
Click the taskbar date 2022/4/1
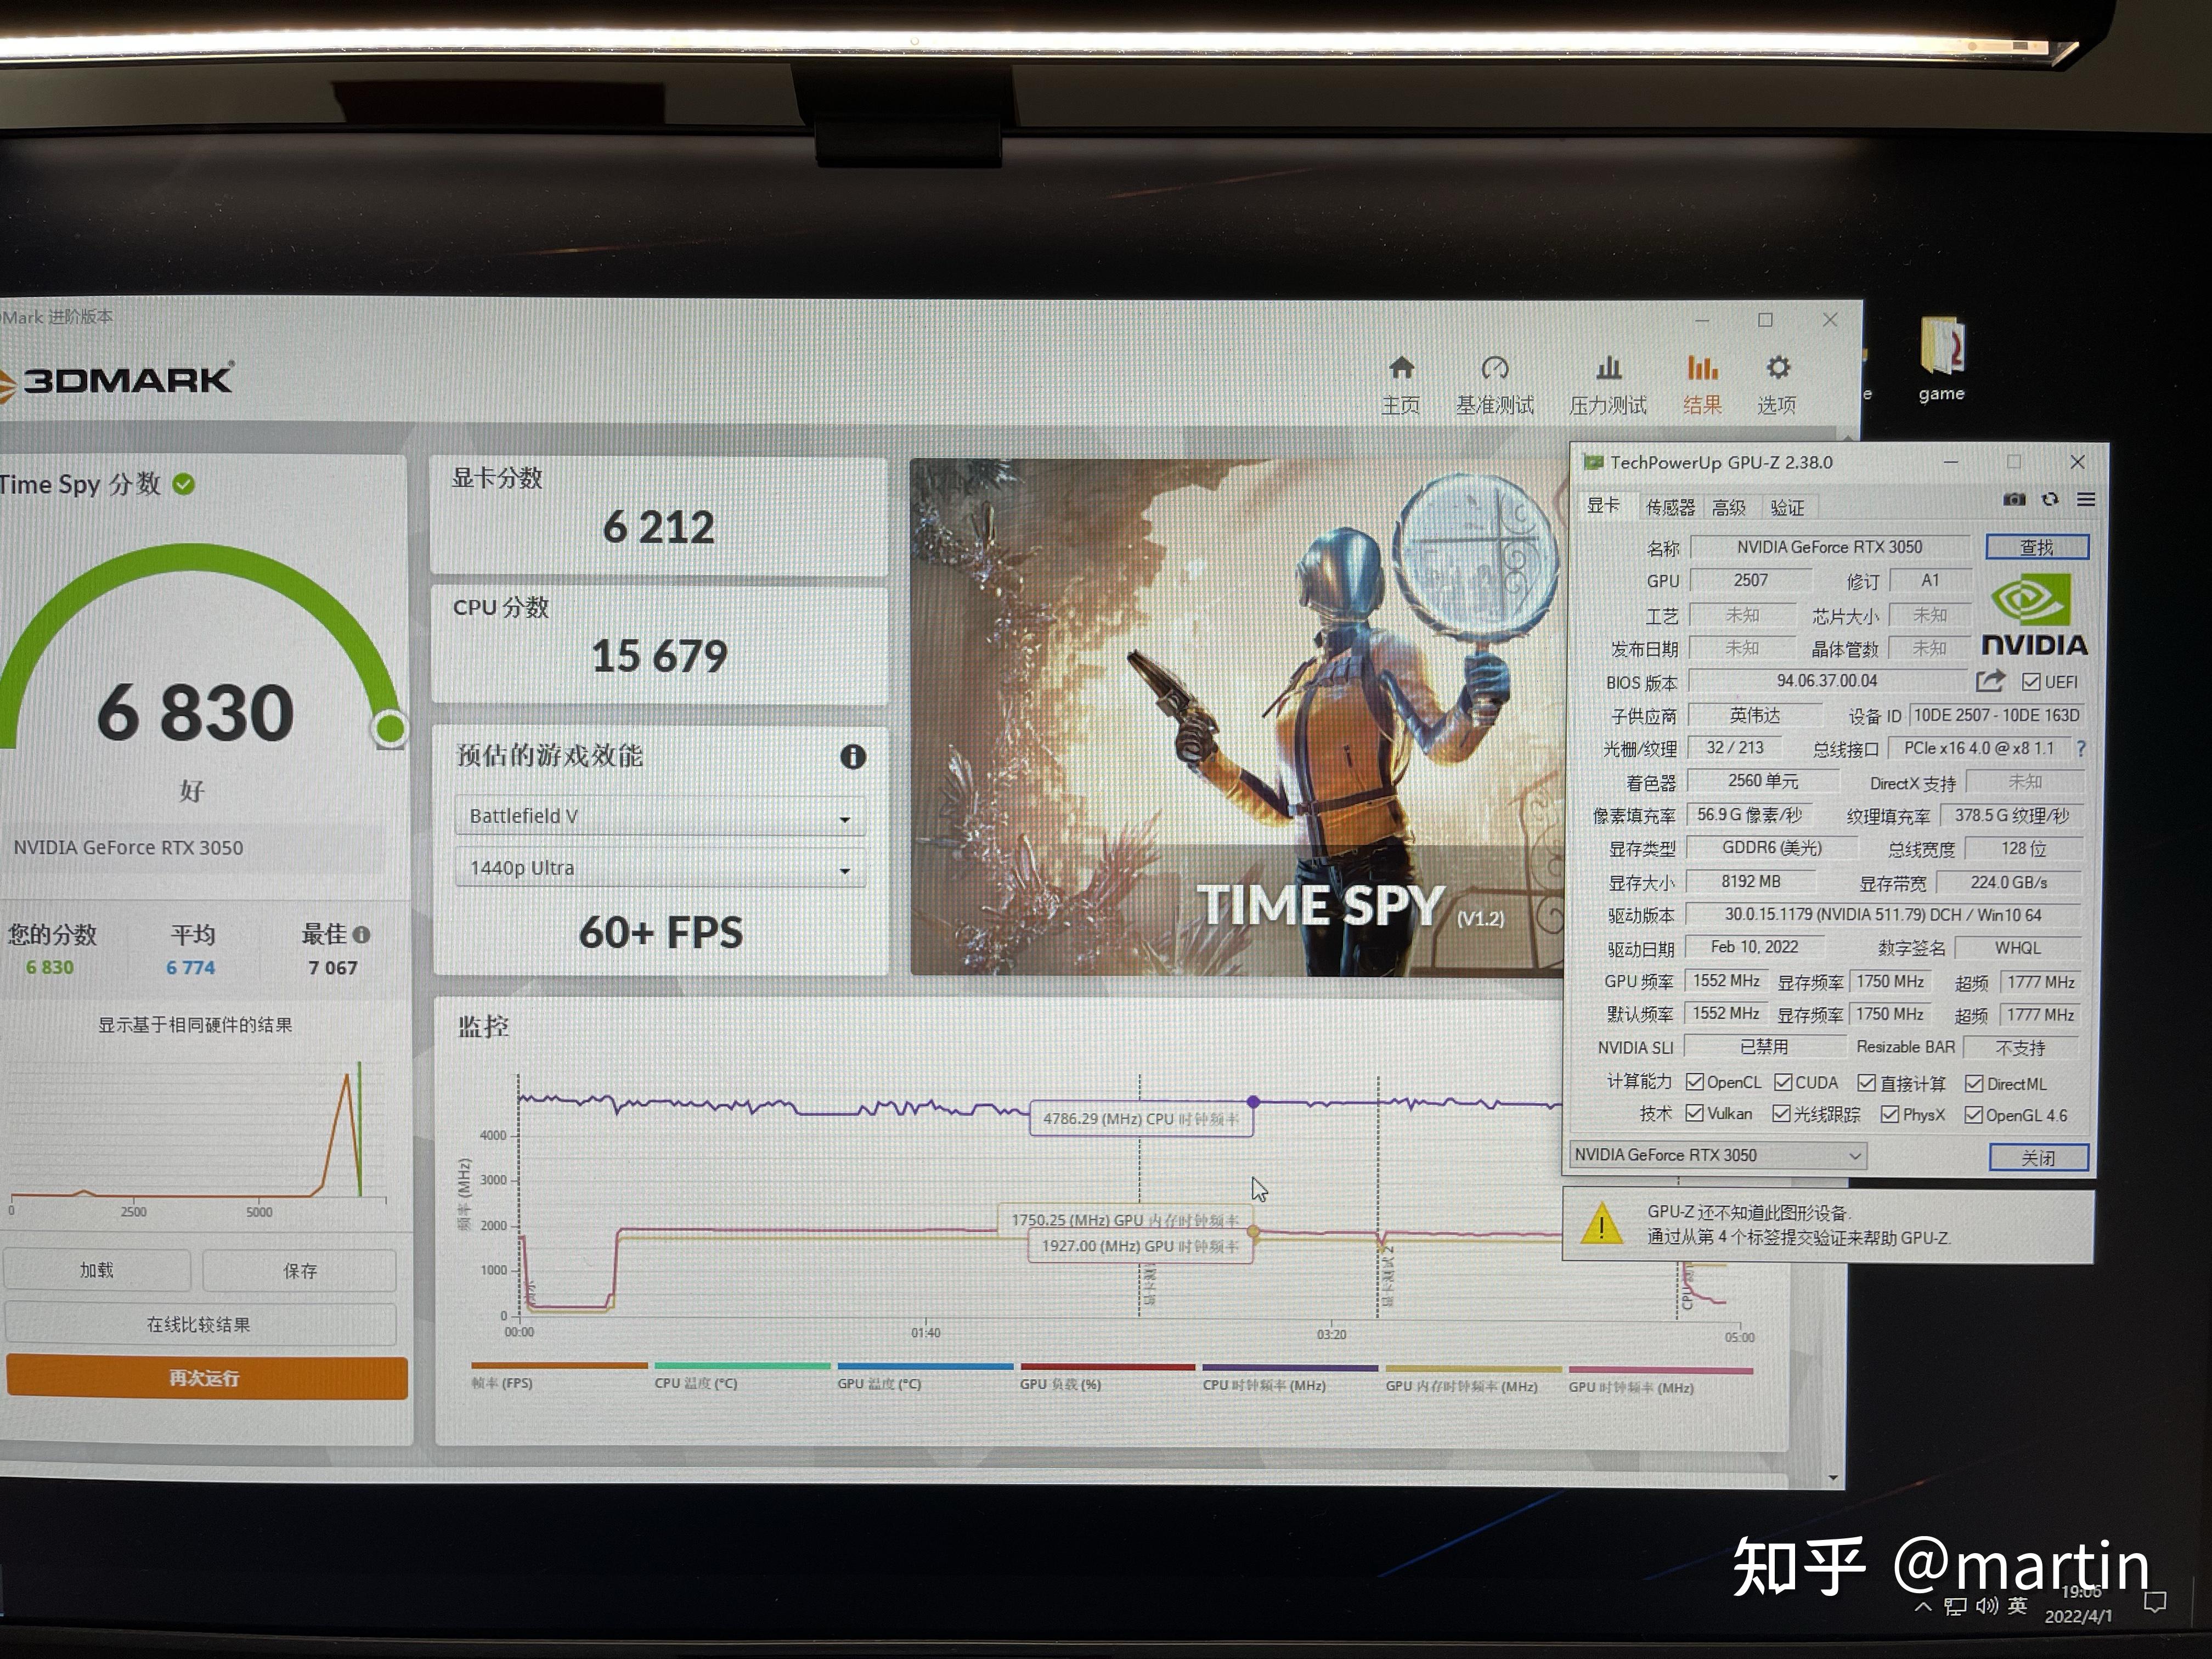click(2078, 1616)
